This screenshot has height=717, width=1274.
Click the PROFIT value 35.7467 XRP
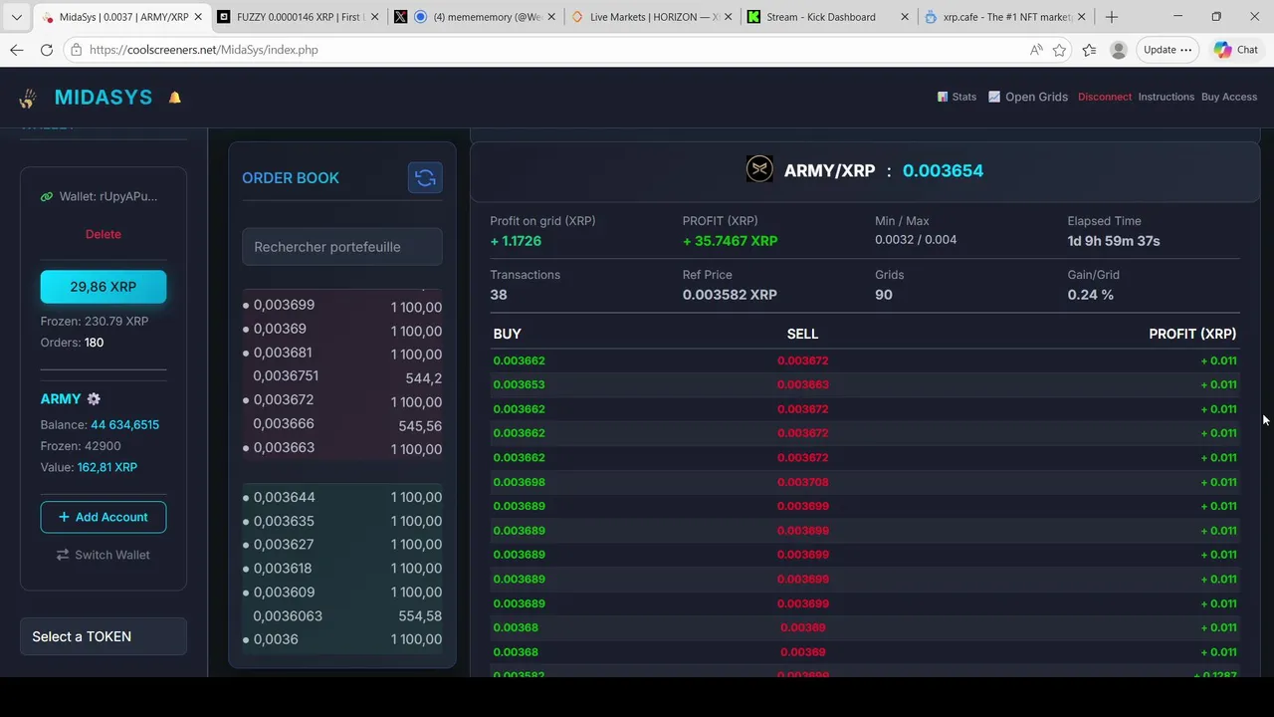(731, 241)
